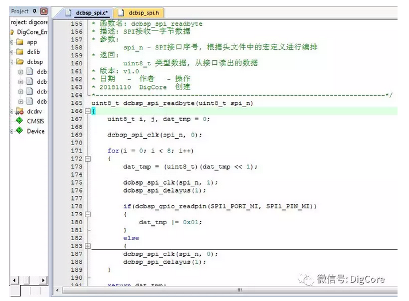This screenshot has height=301, width=409.
Task: Collapse the if block at line 179
Action: 88,214
